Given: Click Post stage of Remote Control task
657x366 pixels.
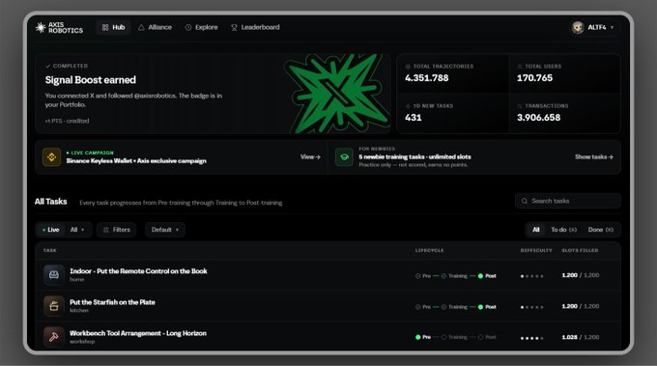Looking at the screenshot, I should pos(487,276).
